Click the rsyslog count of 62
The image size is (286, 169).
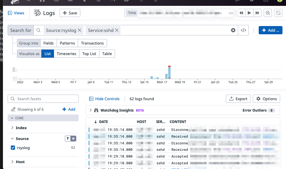coord(73,148)
